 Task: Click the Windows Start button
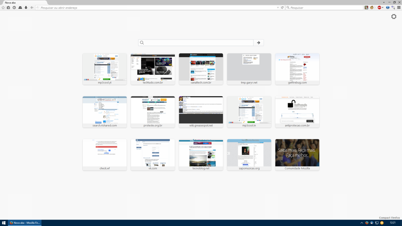(4, 222)
